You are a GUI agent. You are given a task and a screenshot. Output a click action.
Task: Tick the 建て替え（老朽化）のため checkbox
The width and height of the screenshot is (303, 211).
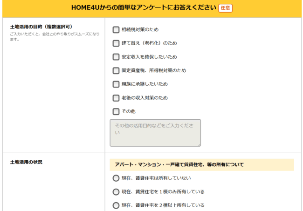(x=116, y=43)
